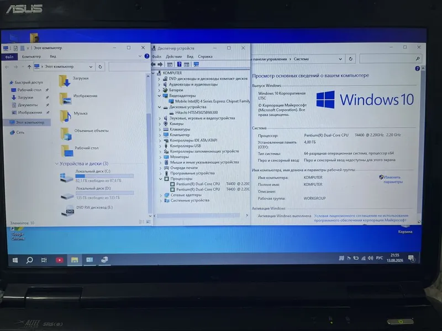Click Explorer search input field
This screenshot has width=442, height=331.
(x=129, y=67)
